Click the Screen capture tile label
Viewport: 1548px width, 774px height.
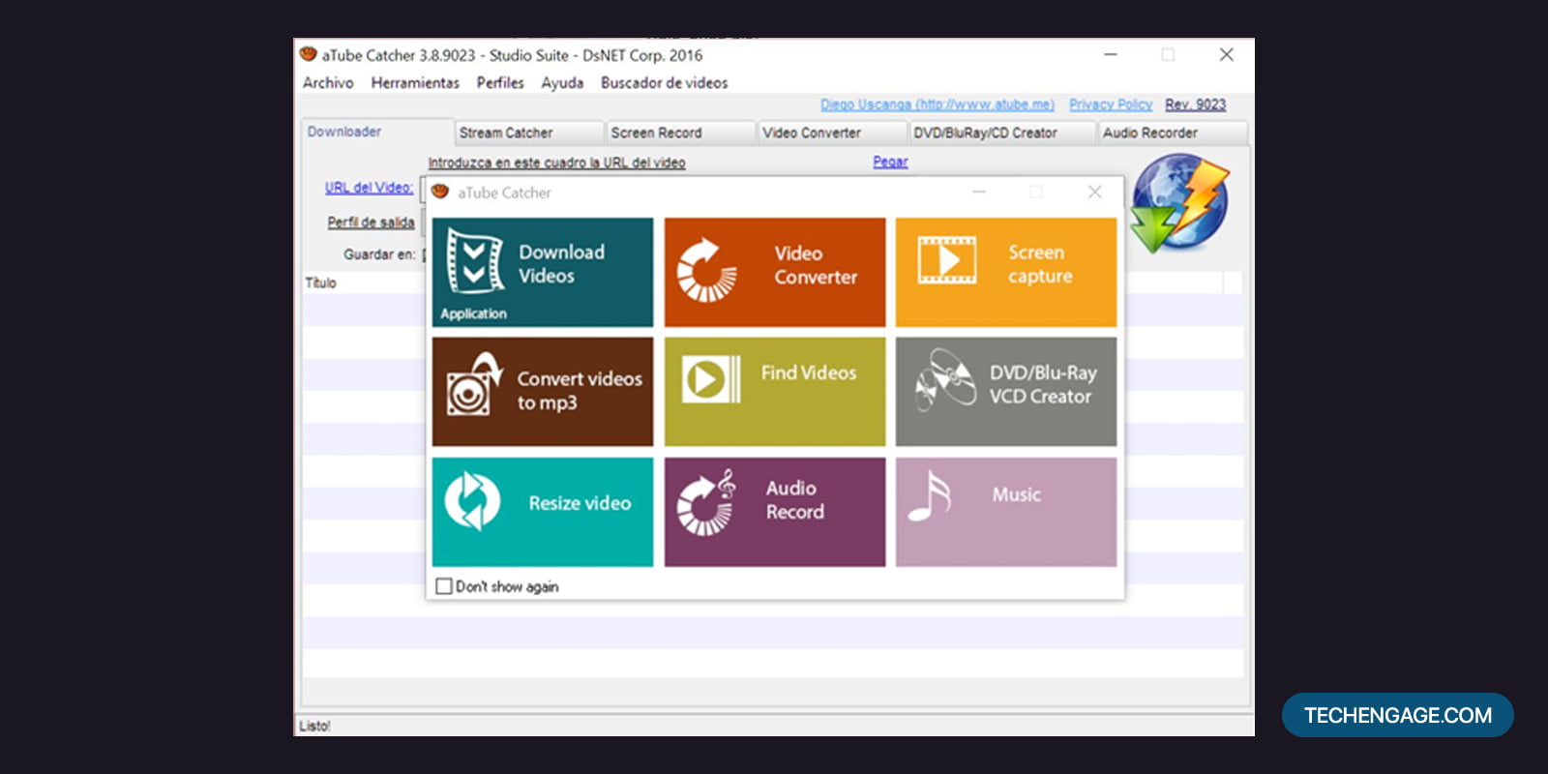[1040, 264]
